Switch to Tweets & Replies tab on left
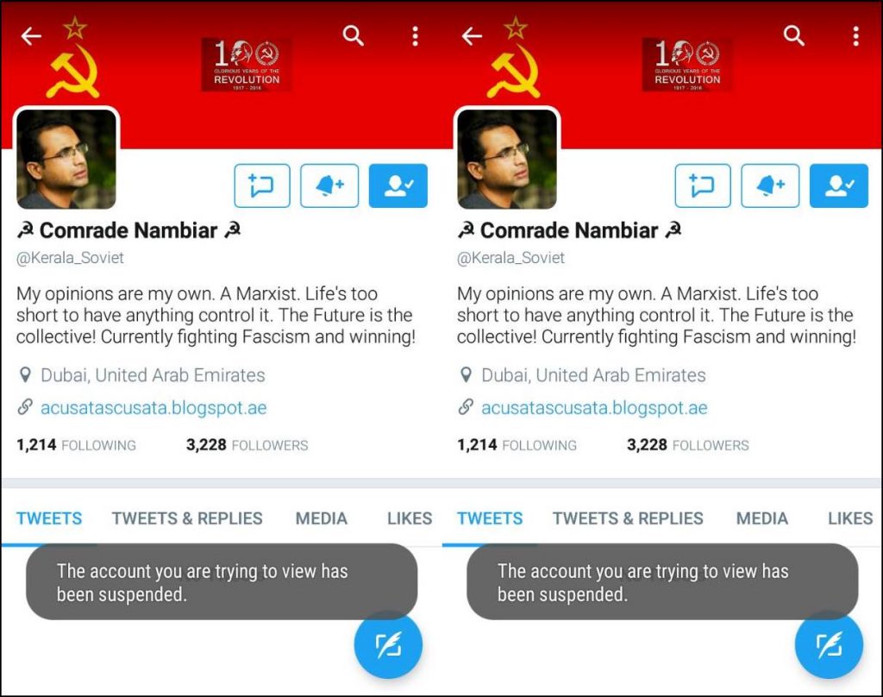The width and height of the screenshot is (883, 697). pyautogui.click(x=187, y=518)
